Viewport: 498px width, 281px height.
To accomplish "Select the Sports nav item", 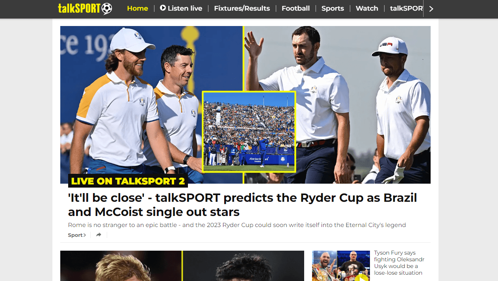I will [333, 8].
